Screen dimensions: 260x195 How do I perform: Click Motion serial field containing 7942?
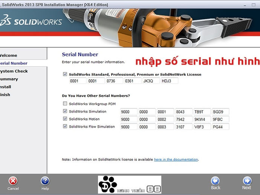(184, 119)
